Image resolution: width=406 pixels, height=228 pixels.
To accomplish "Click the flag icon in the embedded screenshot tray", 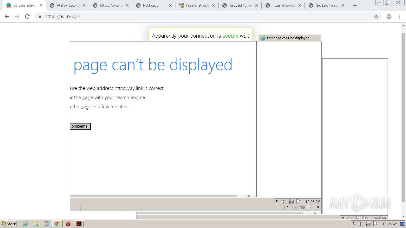I will (x=299, y=201).
